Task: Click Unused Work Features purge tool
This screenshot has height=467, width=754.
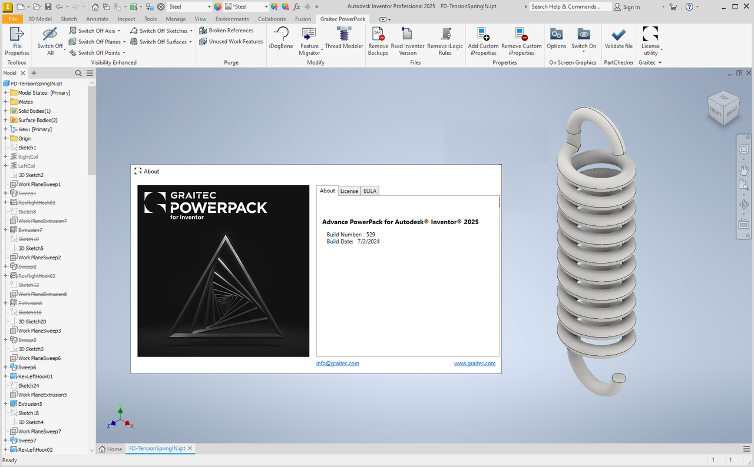Action: click(231, 42)
